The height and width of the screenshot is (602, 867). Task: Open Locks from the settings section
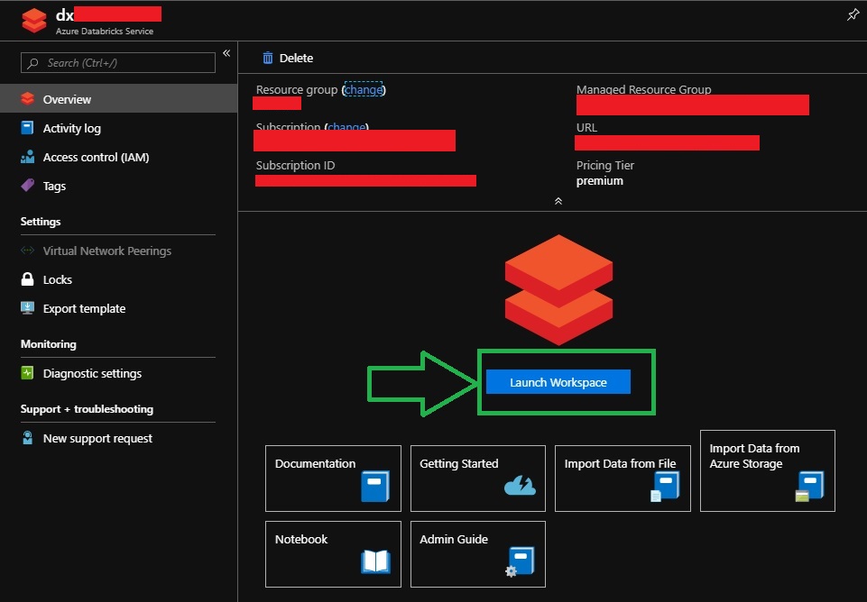(57, 279)
